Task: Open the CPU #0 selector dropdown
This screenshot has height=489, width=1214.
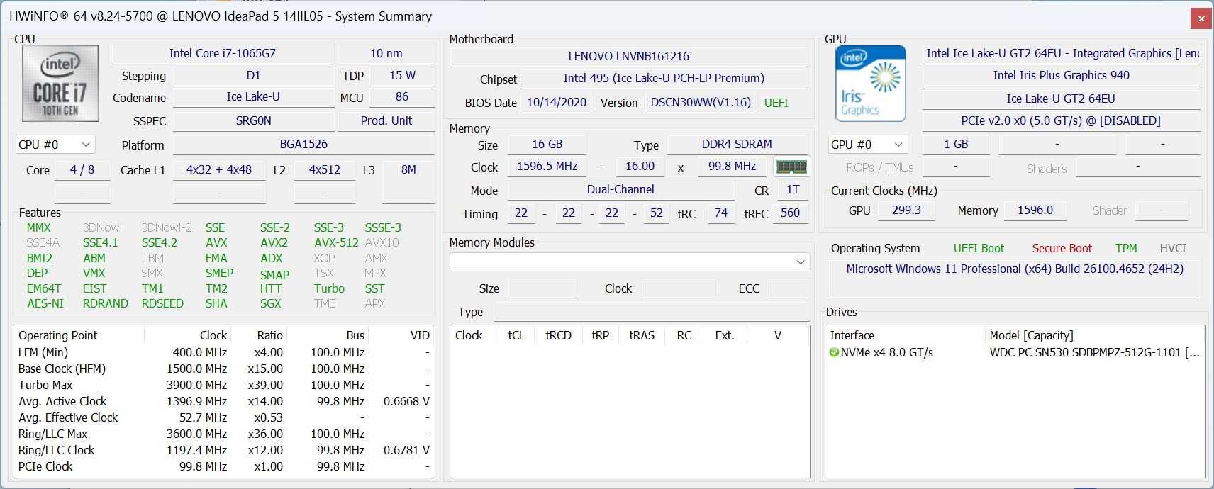Action: [x=55, y=145]
